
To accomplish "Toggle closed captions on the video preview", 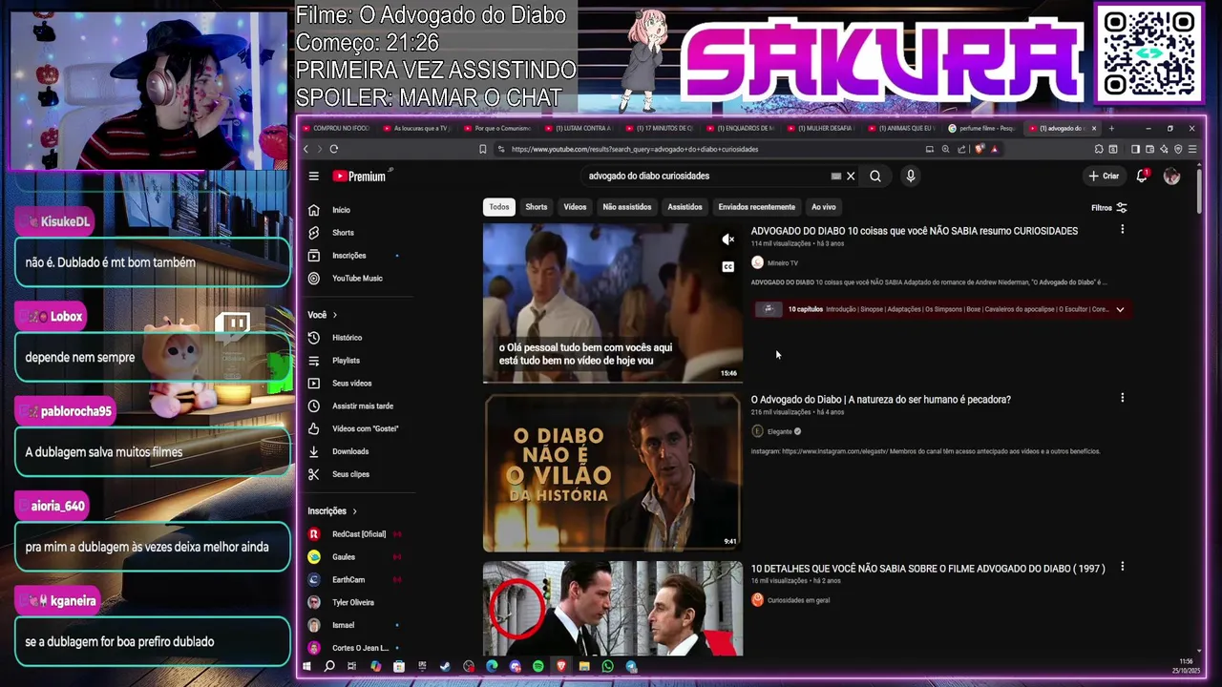I will click(727, 266).
